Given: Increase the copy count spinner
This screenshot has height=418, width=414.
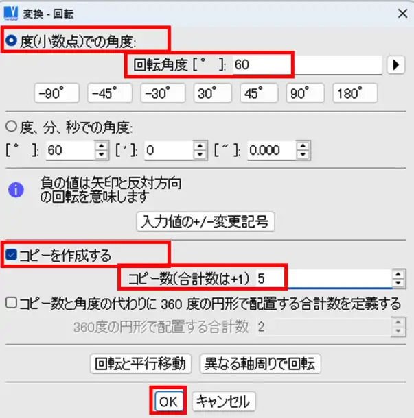Looking at the screenshot, I should [398, 274].
